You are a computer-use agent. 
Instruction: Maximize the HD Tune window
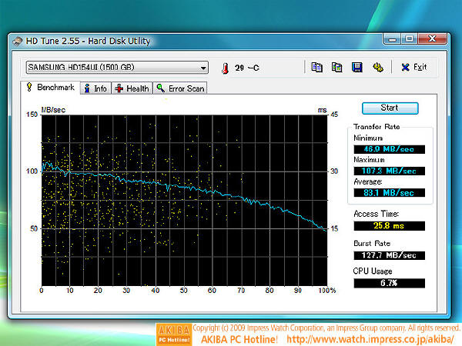tap(410, 39)
